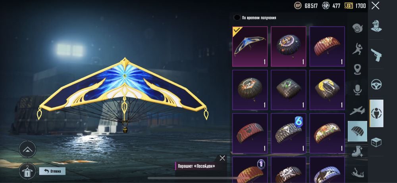Click the Отмена cancel button
Image resolution: width=397 pixels, height=183 pixels.
[x=52, y=171]
